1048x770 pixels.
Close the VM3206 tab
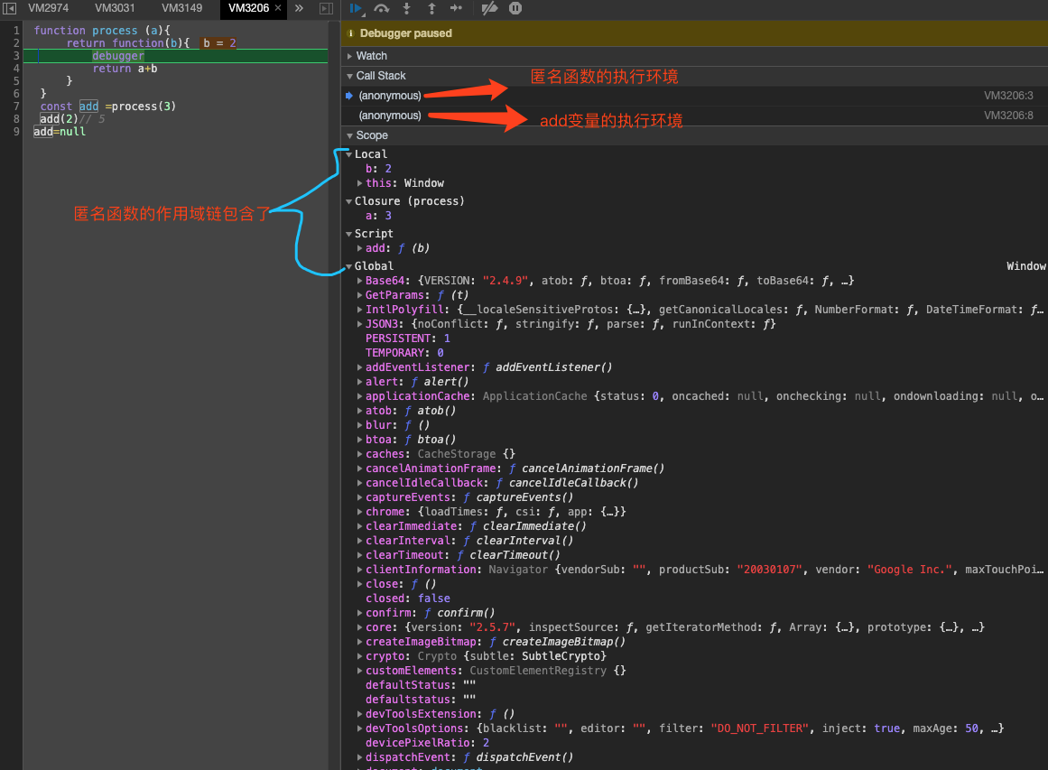(279, 8)
